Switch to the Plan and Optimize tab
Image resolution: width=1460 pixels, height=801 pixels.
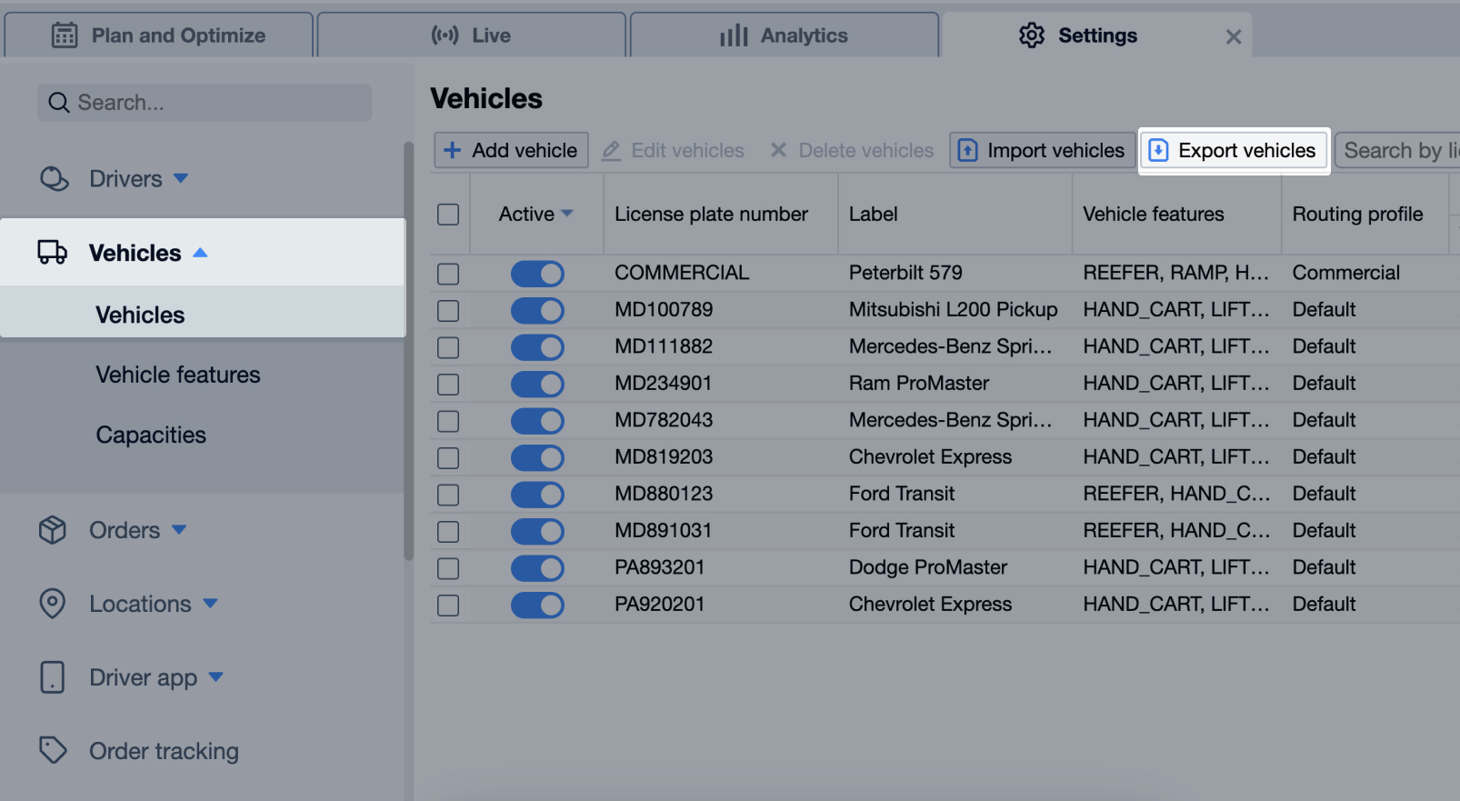coord(159,35)
